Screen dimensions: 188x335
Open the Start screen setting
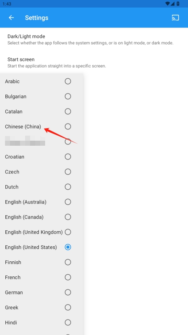(94, 62)
